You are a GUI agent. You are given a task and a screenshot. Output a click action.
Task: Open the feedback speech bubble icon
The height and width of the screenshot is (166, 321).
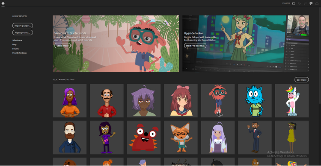311,3
